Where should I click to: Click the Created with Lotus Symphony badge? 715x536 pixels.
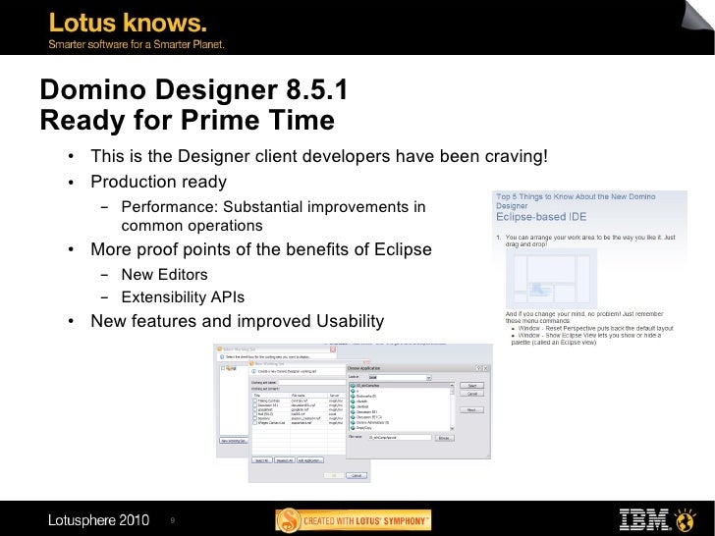tap(353, 520)
